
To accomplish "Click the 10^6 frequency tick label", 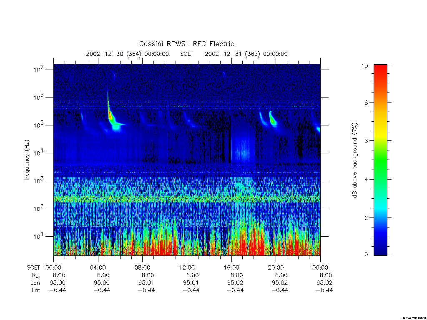I will point(39,97).
